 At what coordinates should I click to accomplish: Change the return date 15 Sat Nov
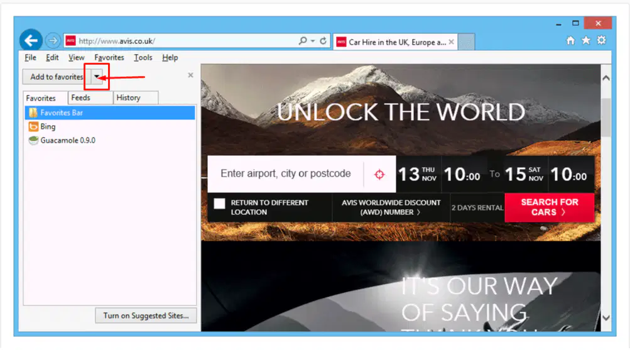pos(524,174)
